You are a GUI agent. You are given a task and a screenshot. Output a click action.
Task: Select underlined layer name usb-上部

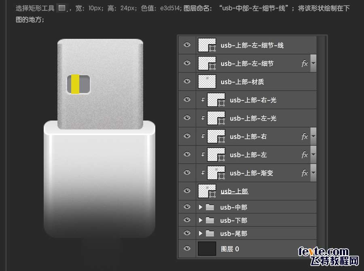coord(235,191)
